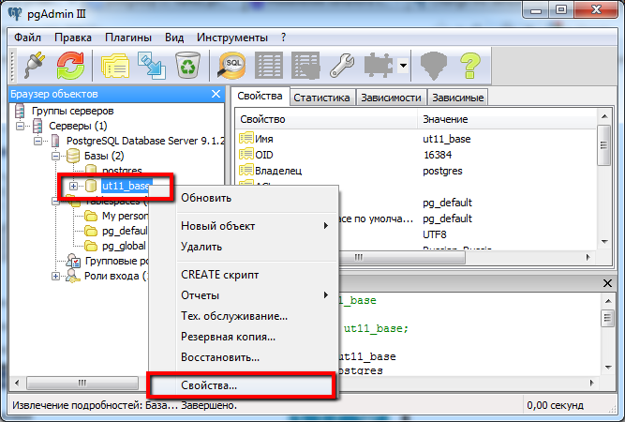Switch to the Зависимости tab
The height and width of the screenshot is (422, 625).
(391, 98)
